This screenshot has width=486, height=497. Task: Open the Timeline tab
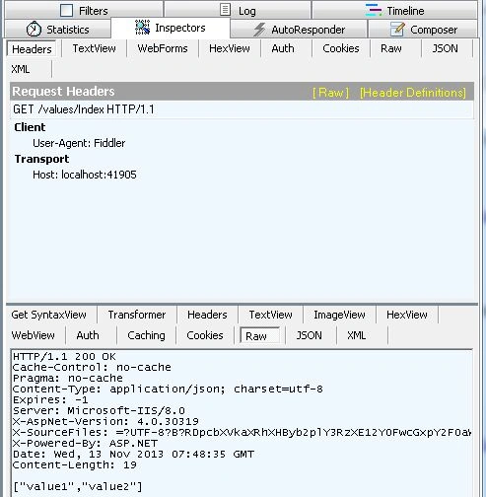(394, 10)
